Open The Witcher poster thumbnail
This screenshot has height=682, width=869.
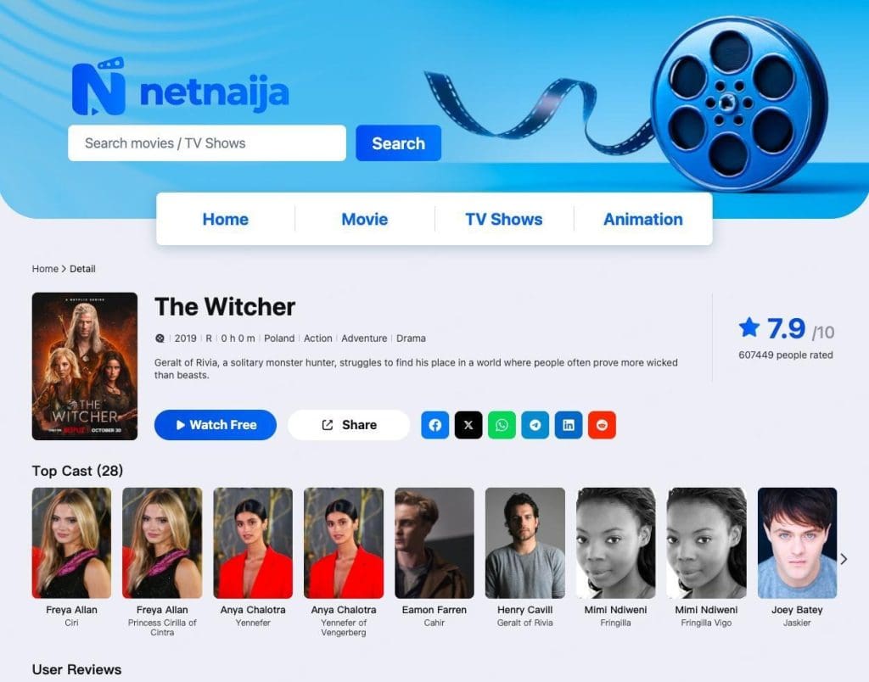(85, 366)
